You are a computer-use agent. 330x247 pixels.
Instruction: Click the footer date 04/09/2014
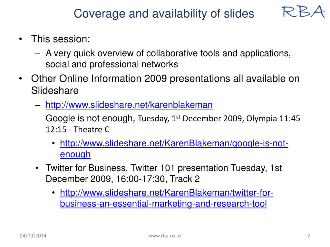[x=33, y=236]
